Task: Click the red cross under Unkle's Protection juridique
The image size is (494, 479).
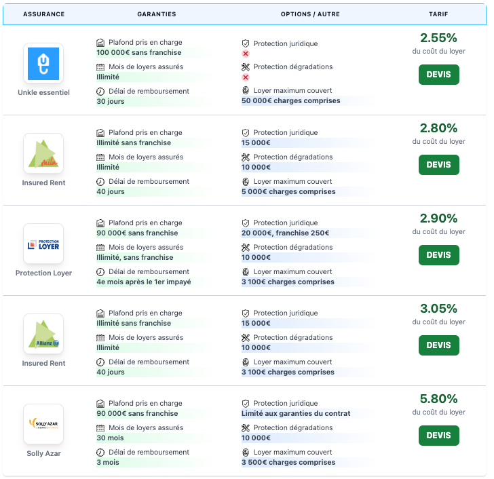Action: pyautogui.click(x=246, y=54)
